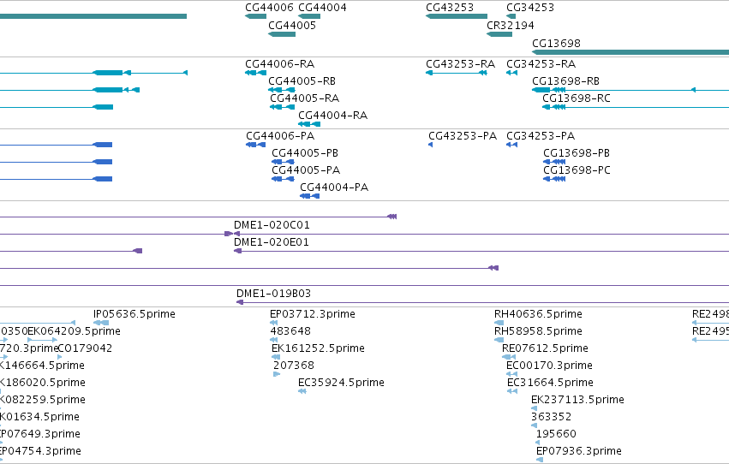This screenshot has height=464, width=729.
Task: Click the EP03712.3prime EST label
Action: (313, 314)
